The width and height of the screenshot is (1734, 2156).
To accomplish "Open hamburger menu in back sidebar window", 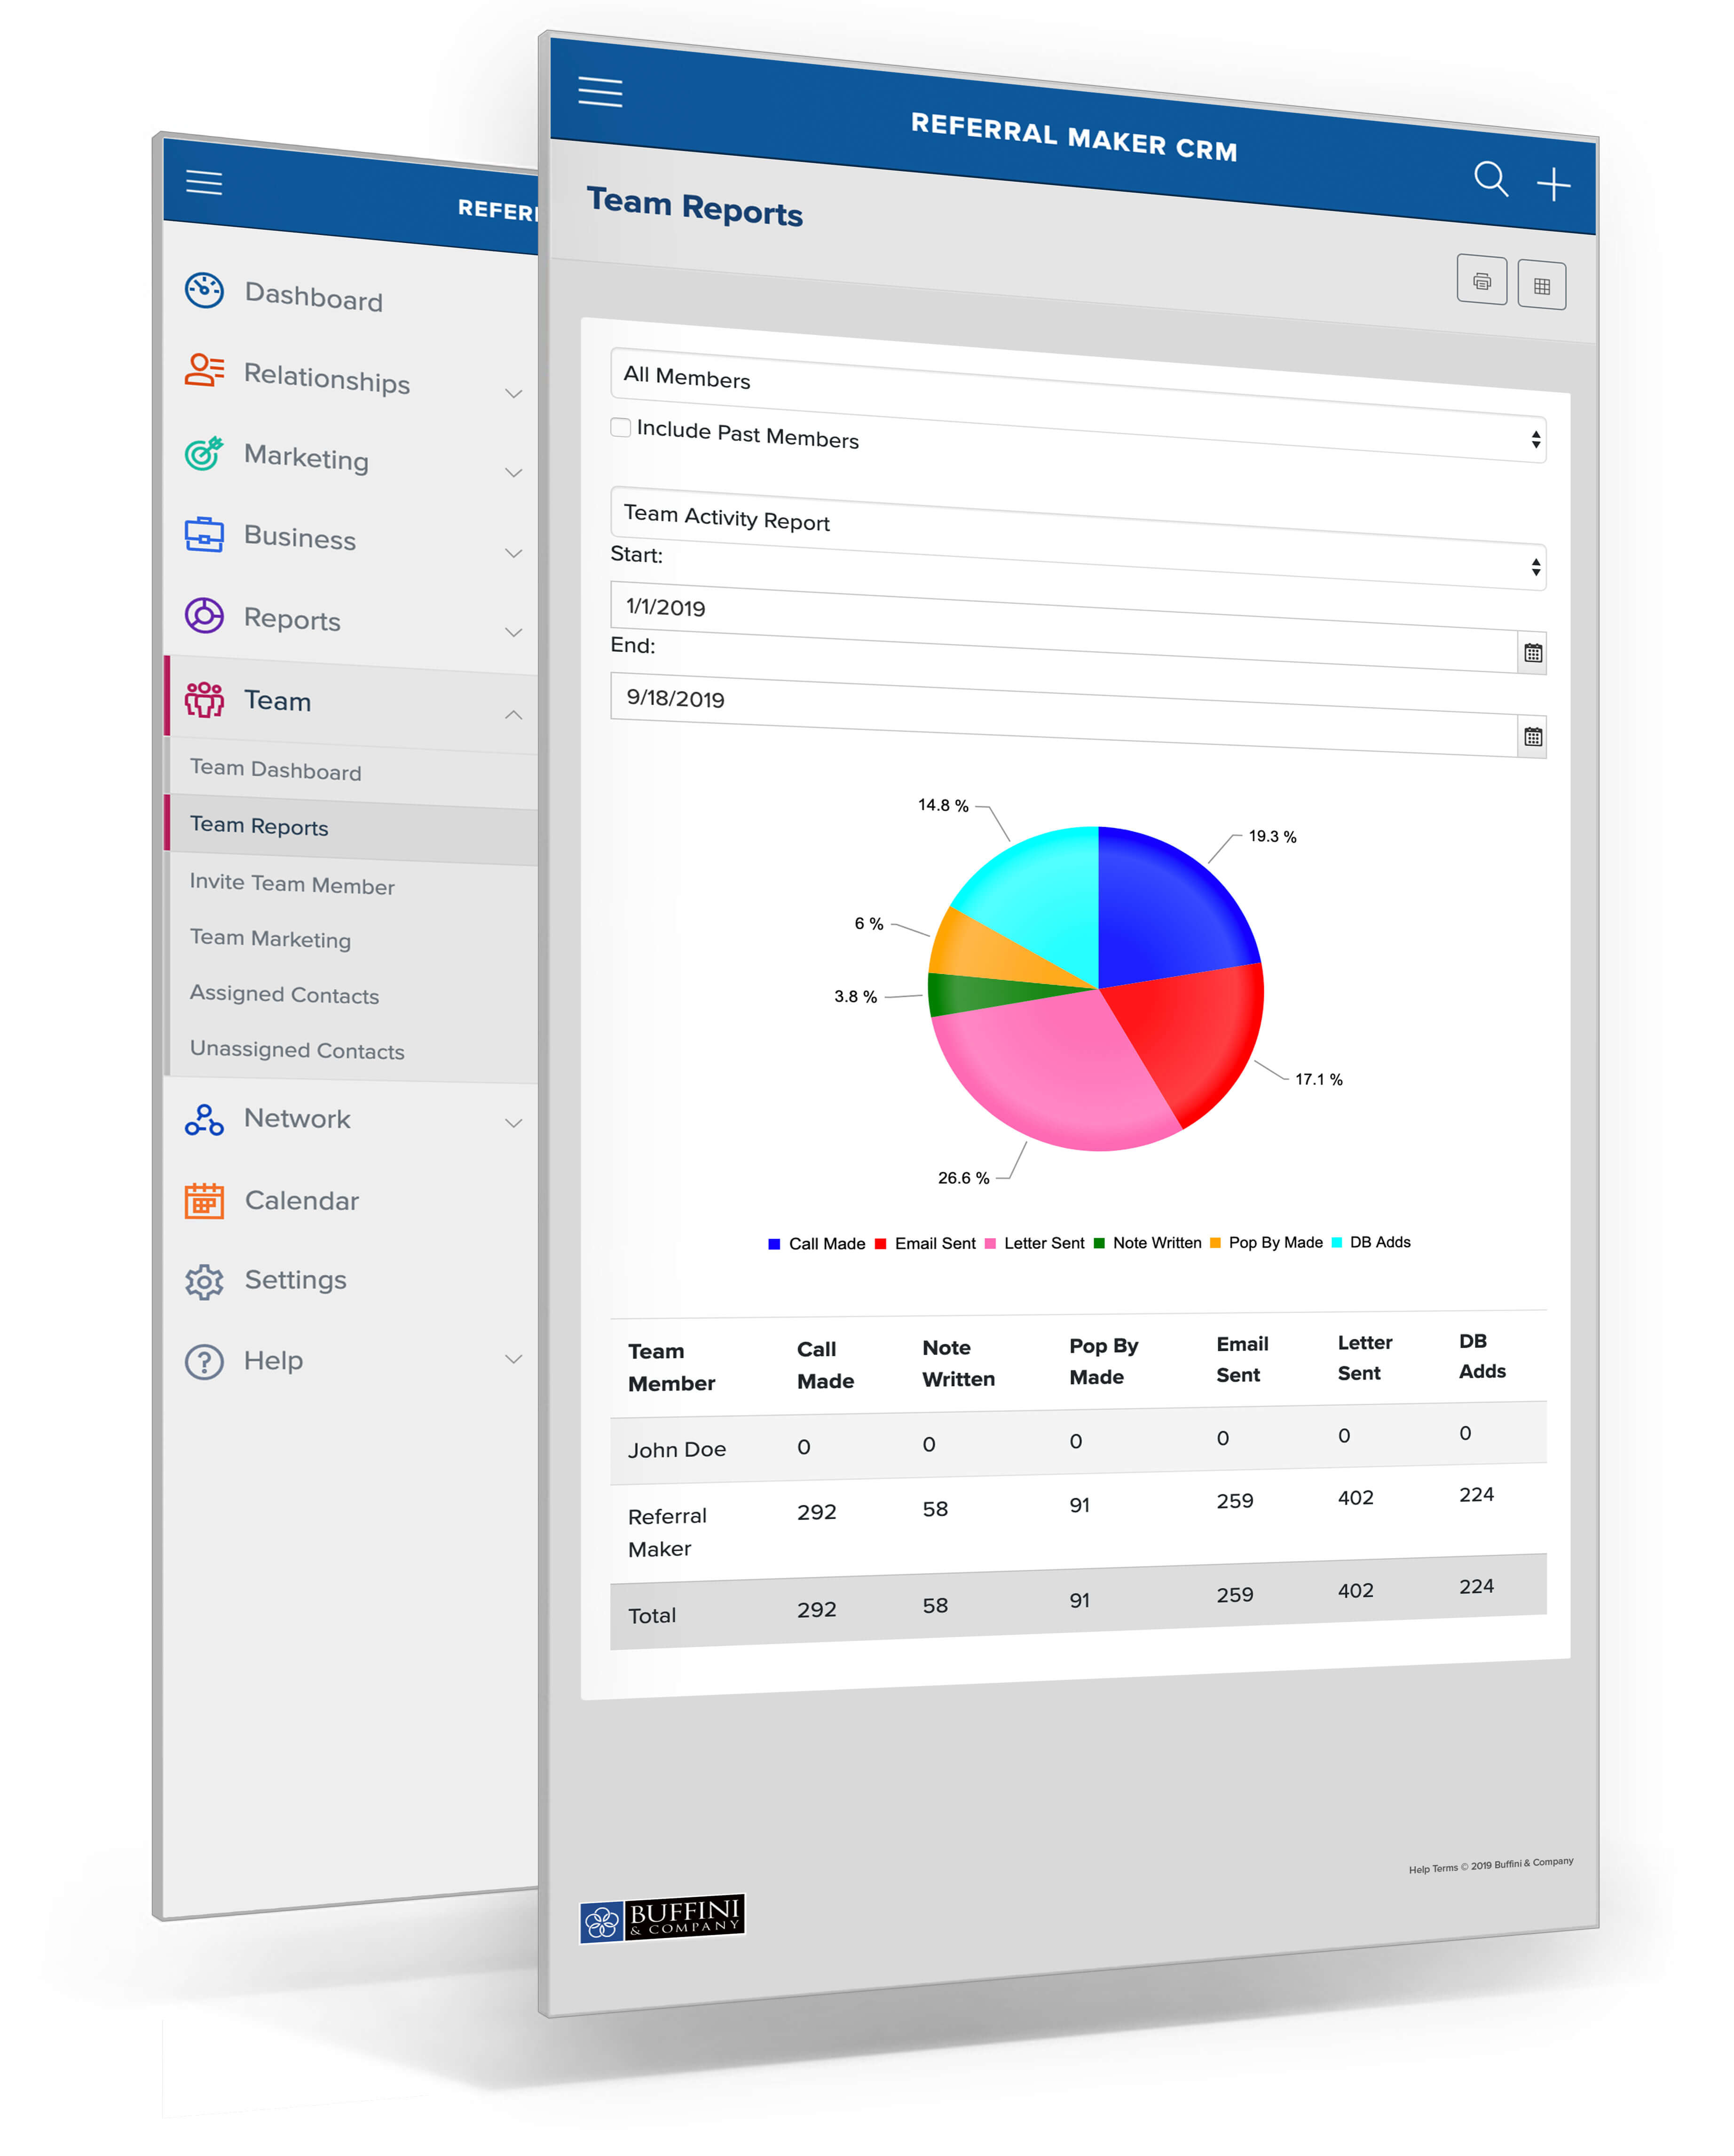I will click(204, 182).
